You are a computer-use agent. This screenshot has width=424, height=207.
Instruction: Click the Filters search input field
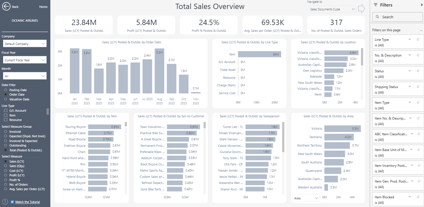coord(397,17)
